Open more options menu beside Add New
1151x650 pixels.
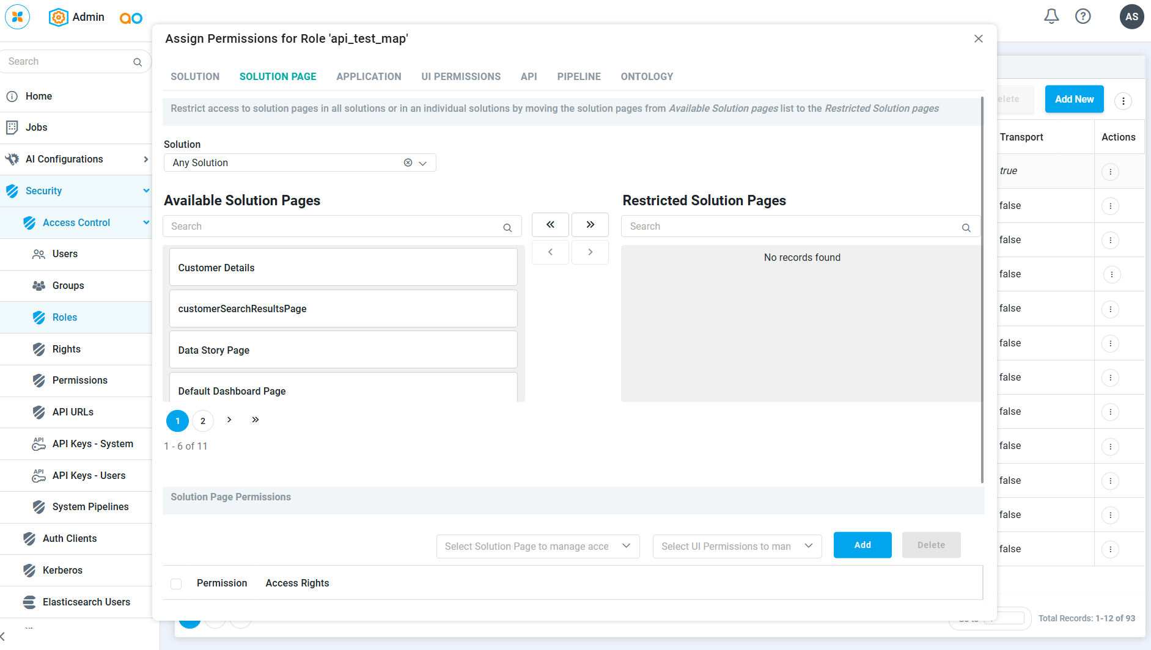[1123, 101]
